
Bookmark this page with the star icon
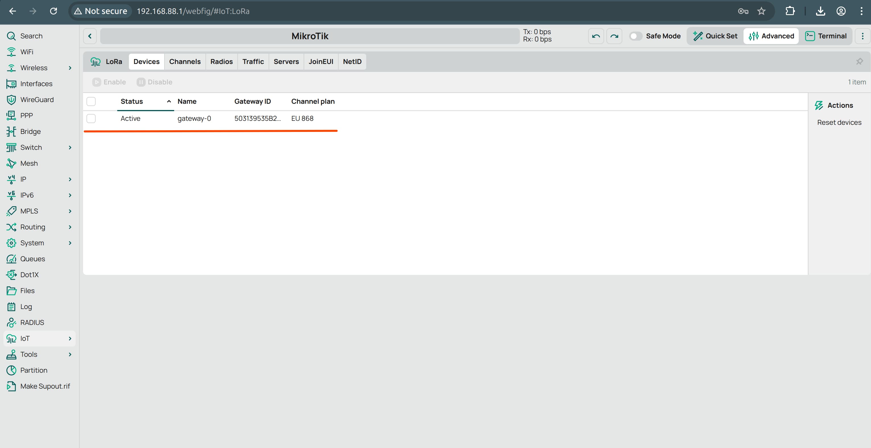click(761, 11)
